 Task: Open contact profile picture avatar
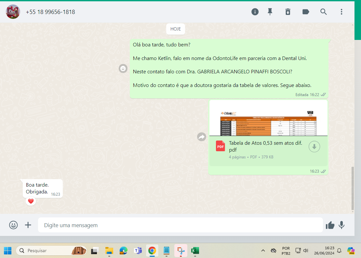pos(13,12)
